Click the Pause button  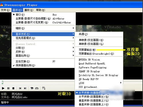pos(8,88)
